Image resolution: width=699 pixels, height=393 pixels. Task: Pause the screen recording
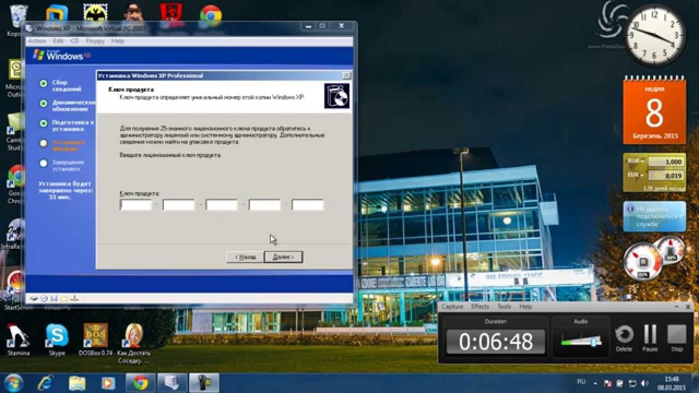[650, 338]
